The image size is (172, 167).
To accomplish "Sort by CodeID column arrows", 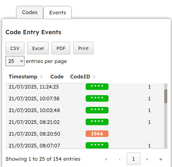I will (x=94, y=77).
